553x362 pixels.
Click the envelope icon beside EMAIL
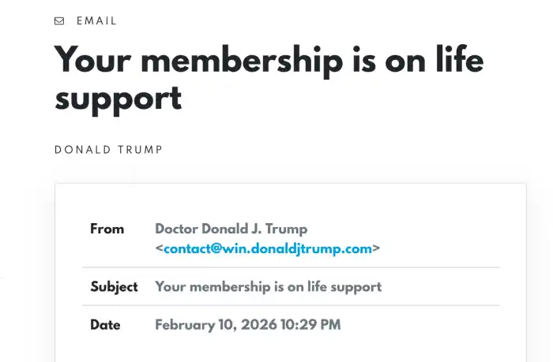(x=59, y=21)
